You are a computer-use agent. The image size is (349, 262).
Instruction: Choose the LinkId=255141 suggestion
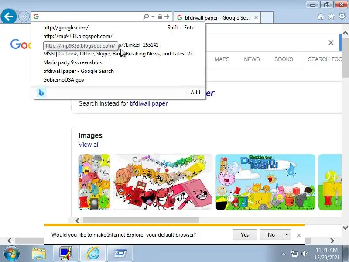[118, 45]
